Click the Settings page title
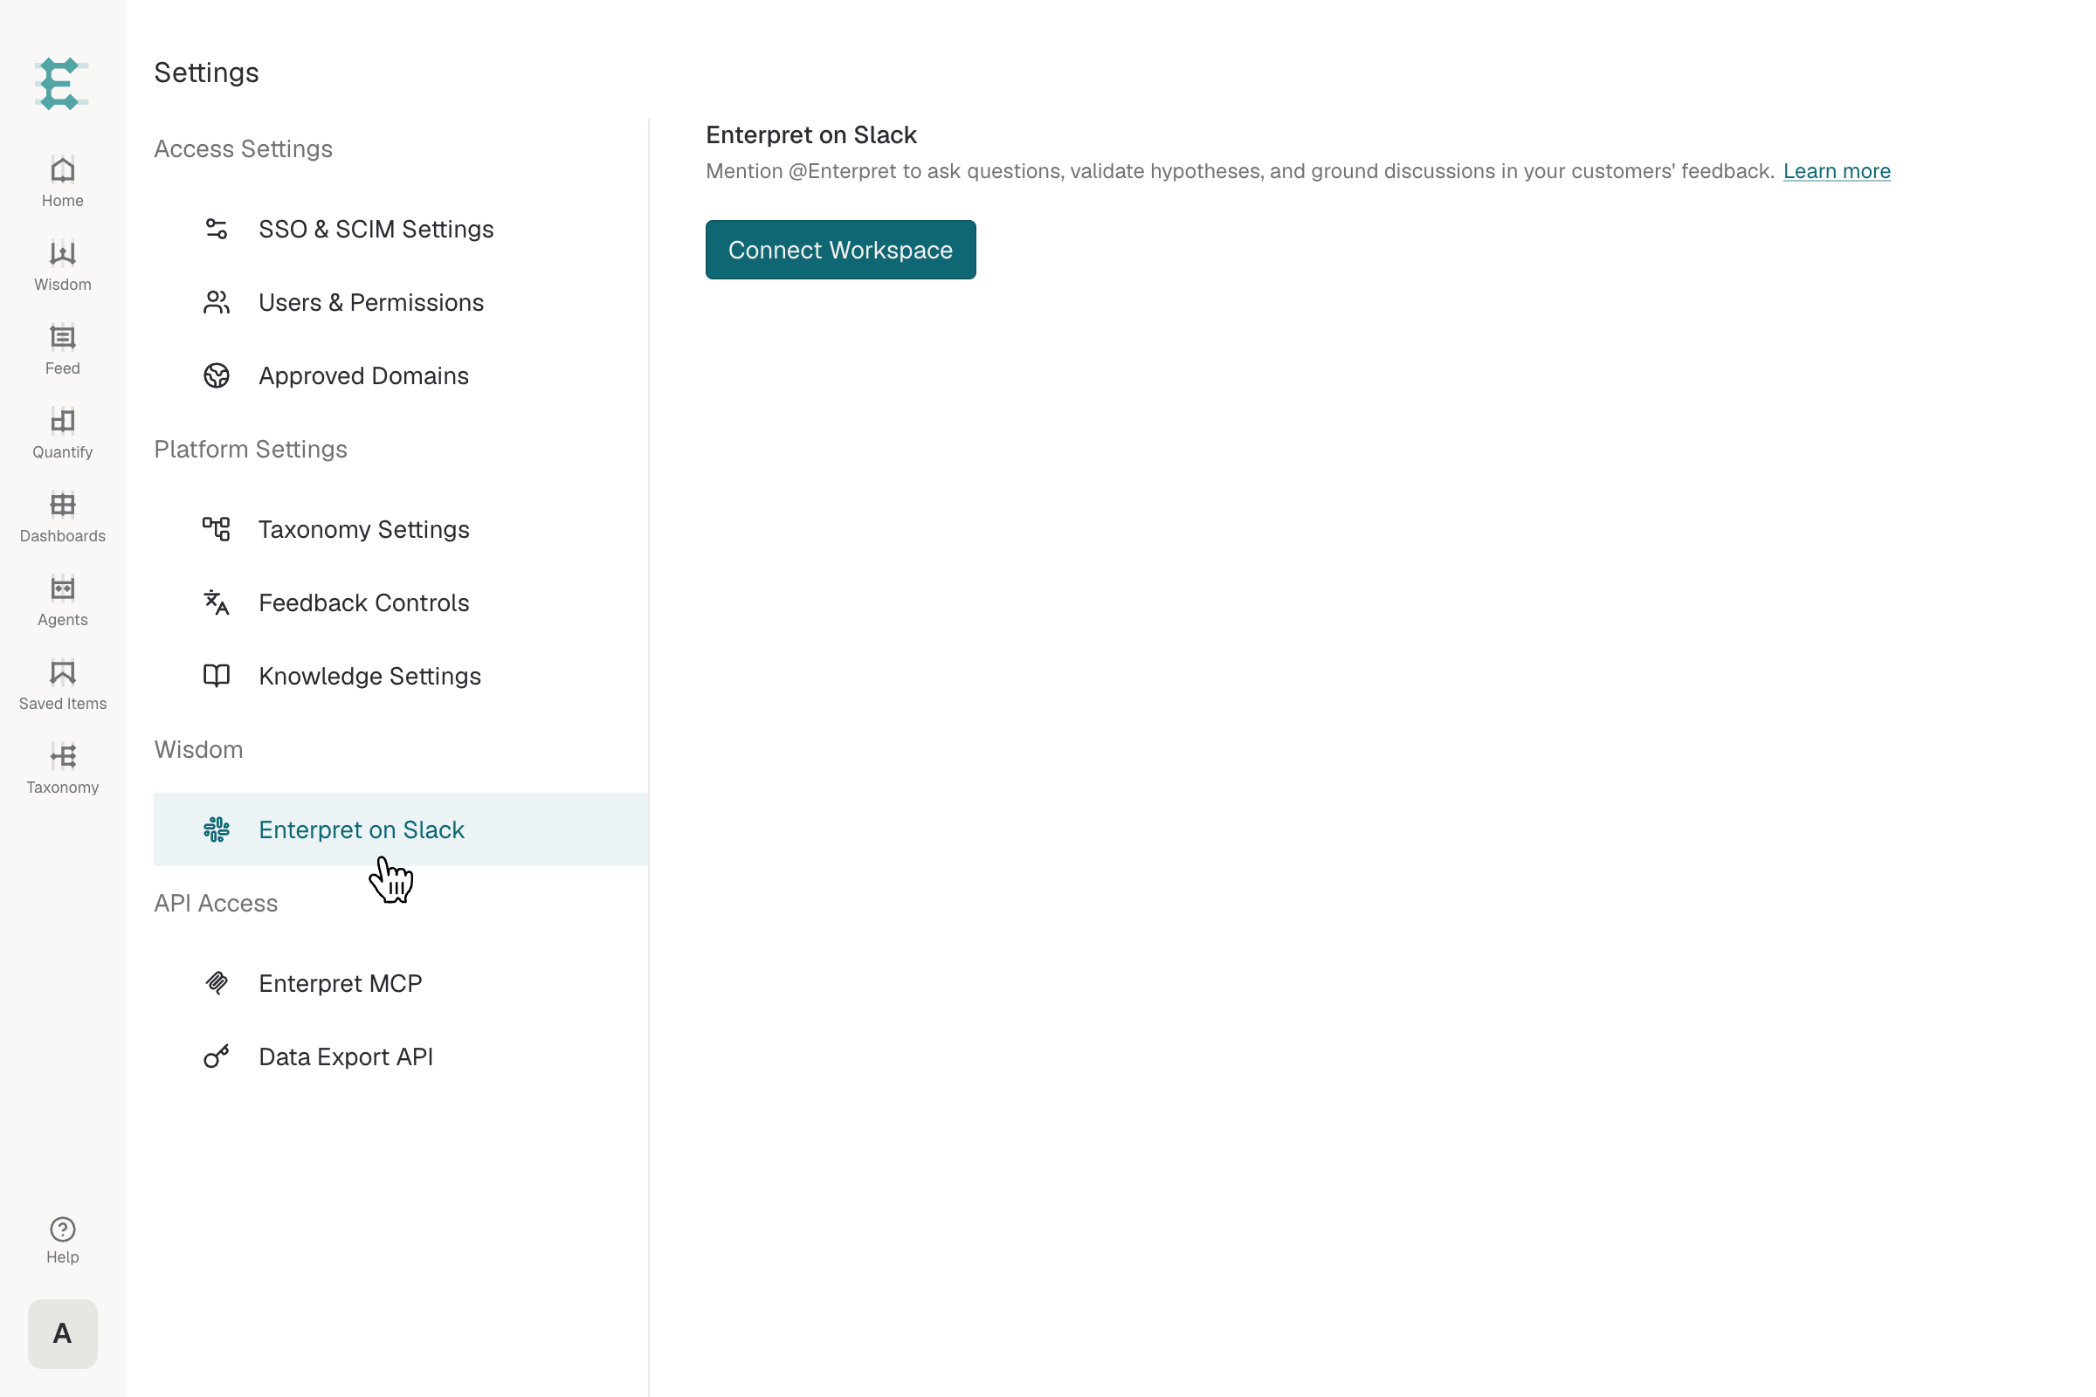 207,72
